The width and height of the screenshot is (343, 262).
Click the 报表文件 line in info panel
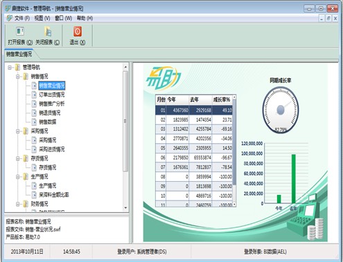coord(33,230)
